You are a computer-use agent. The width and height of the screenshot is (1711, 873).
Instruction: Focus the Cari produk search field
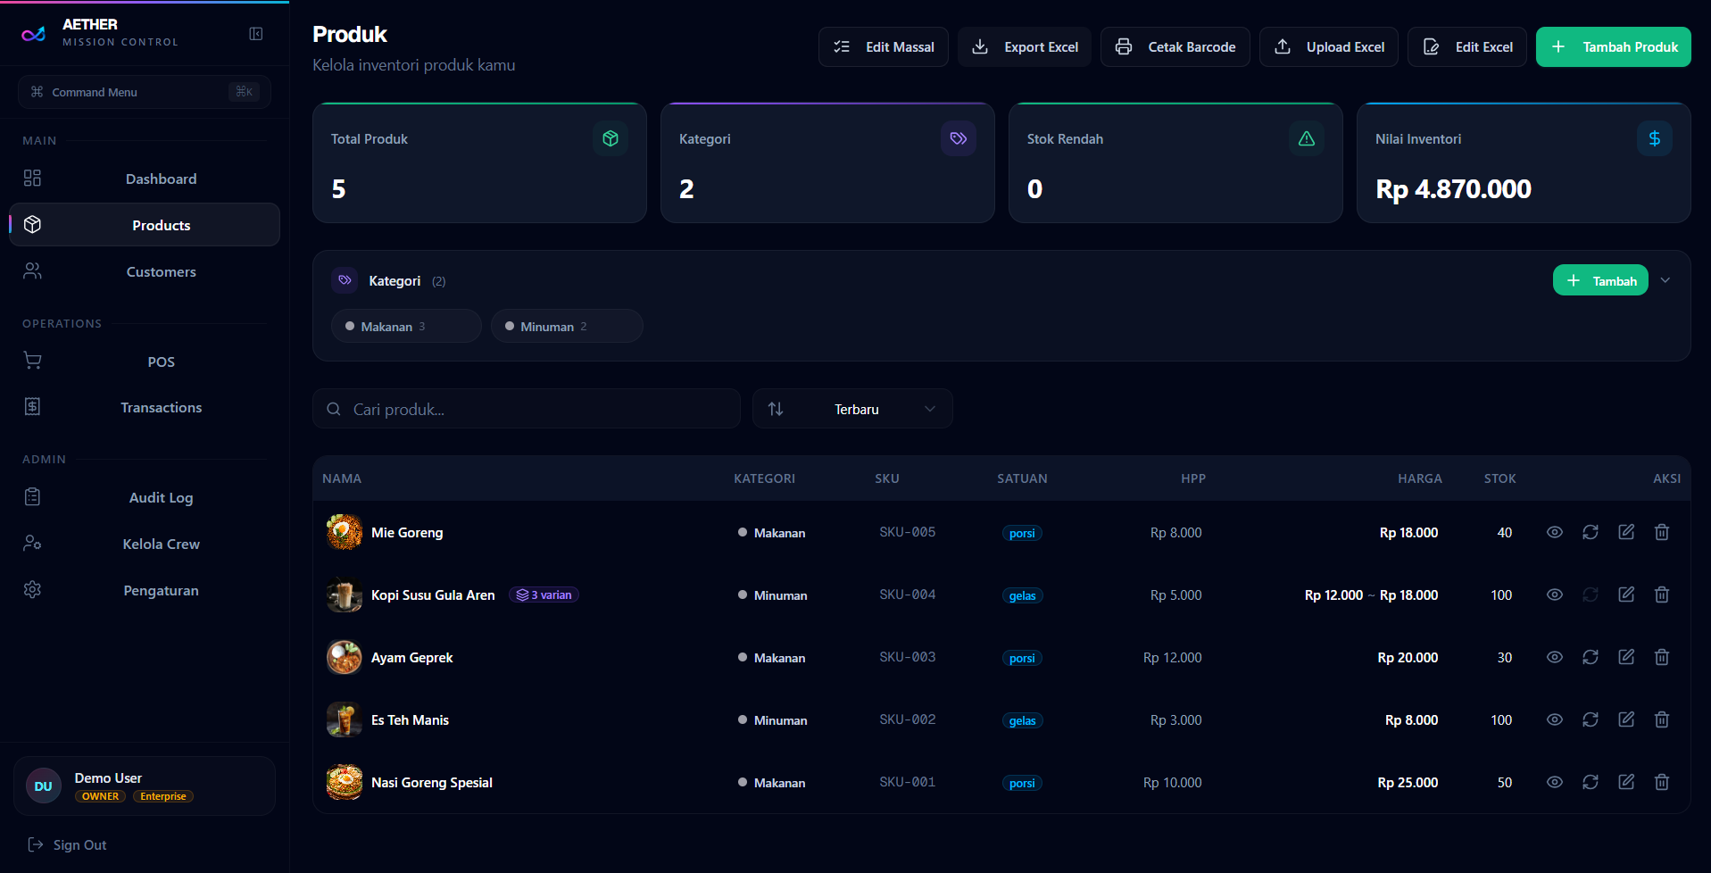(x=527, y=409)
